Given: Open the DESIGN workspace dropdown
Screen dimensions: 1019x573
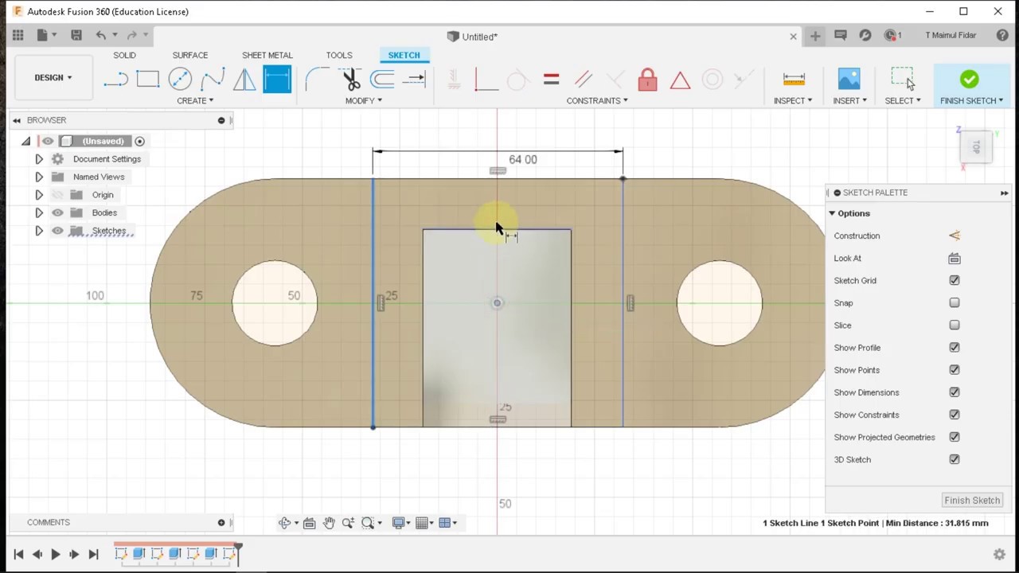Looking at the screenshot, I should pyautogui.click(x=53, y=77).
